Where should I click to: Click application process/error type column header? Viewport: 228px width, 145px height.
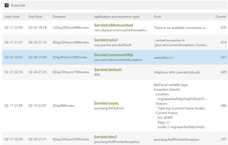(117, 17)
